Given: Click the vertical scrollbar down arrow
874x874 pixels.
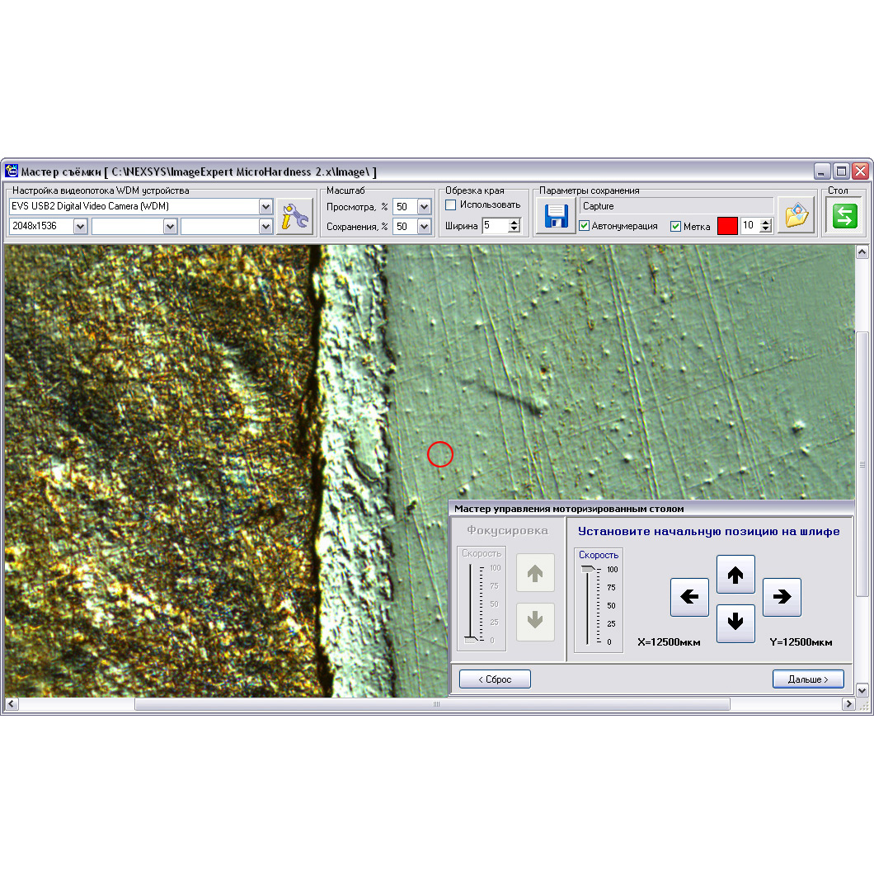Looking at the screenshot, I should click(x=862, y=691).
